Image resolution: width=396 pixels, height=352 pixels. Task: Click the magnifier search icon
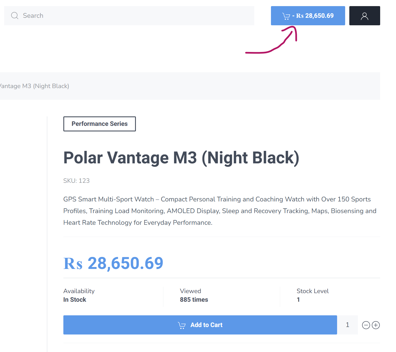coord(15,16)
